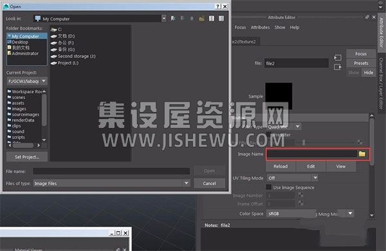Click the Pre Filter Radius slider handle

coord(304,142)
